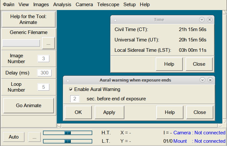Viewport: 227px width, 146px height.
Task: Open the Файл menu
Action: click(x=8, y=5)
